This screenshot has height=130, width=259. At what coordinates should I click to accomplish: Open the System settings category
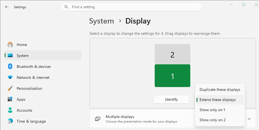click(43, 56)
